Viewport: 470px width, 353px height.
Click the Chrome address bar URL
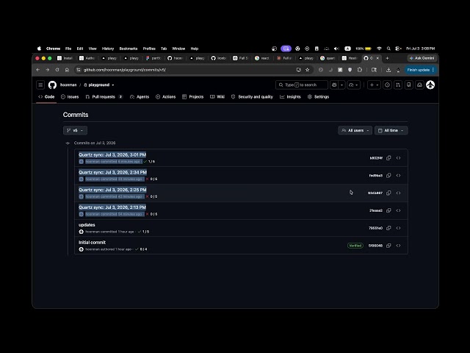125,70
